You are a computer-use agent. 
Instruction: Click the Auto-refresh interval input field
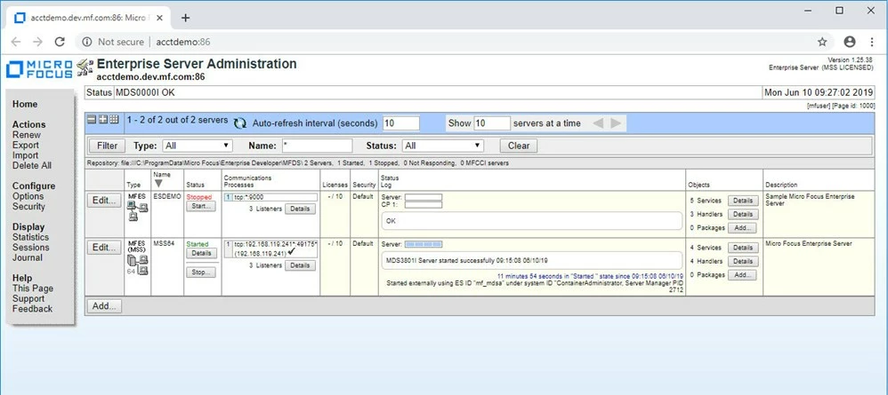click(401, 123)
